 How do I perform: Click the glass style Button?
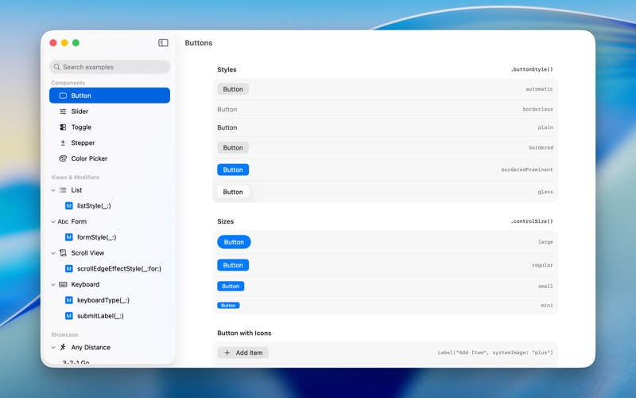[233, 192]
